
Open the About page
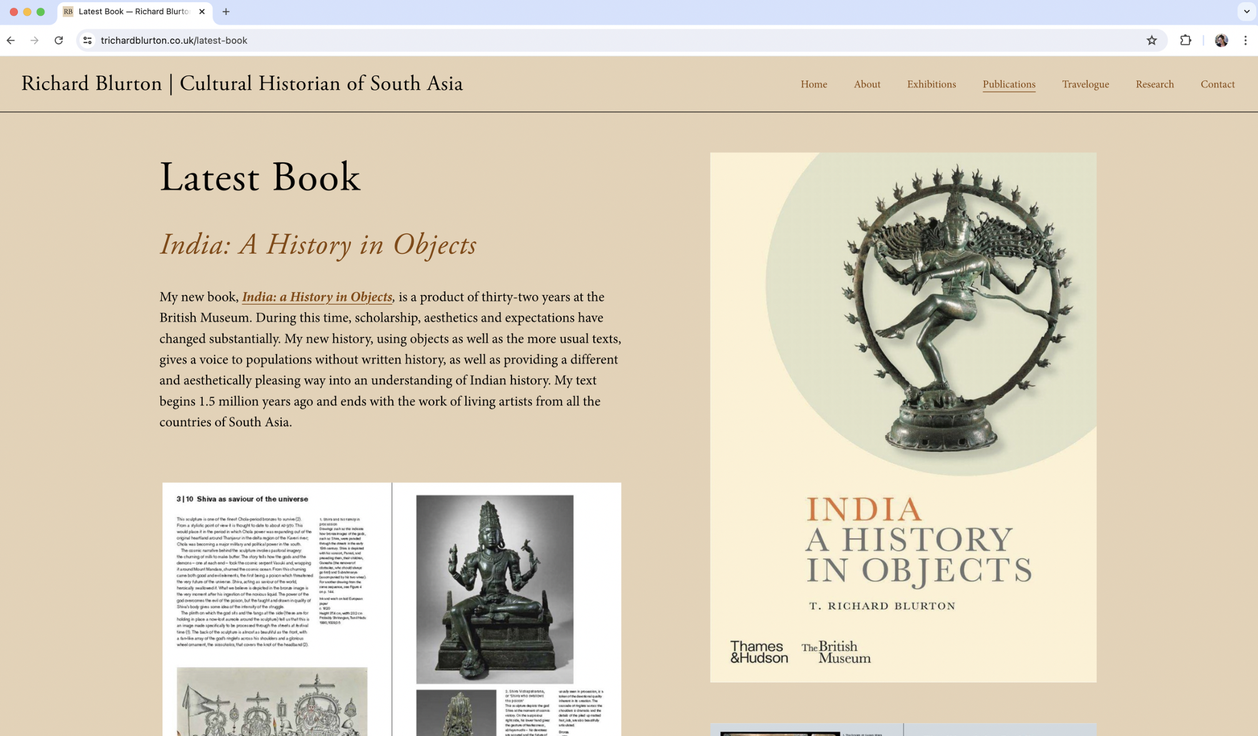point(866,84)
